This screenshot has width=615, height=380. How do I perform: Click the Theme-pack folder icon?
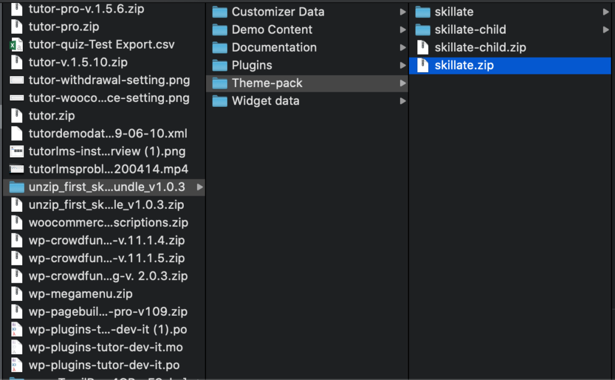[x=220, y=83]
